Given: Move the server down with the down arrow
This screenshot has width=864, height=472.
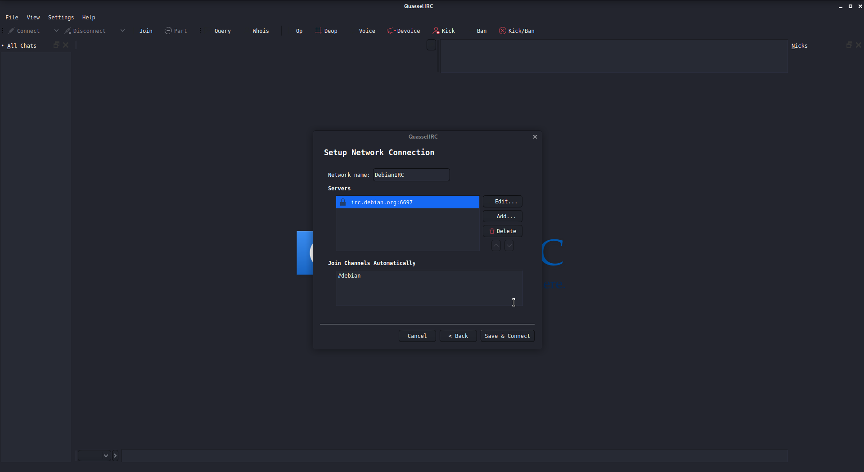Looking at the screenshot, I should pos(509,246).
